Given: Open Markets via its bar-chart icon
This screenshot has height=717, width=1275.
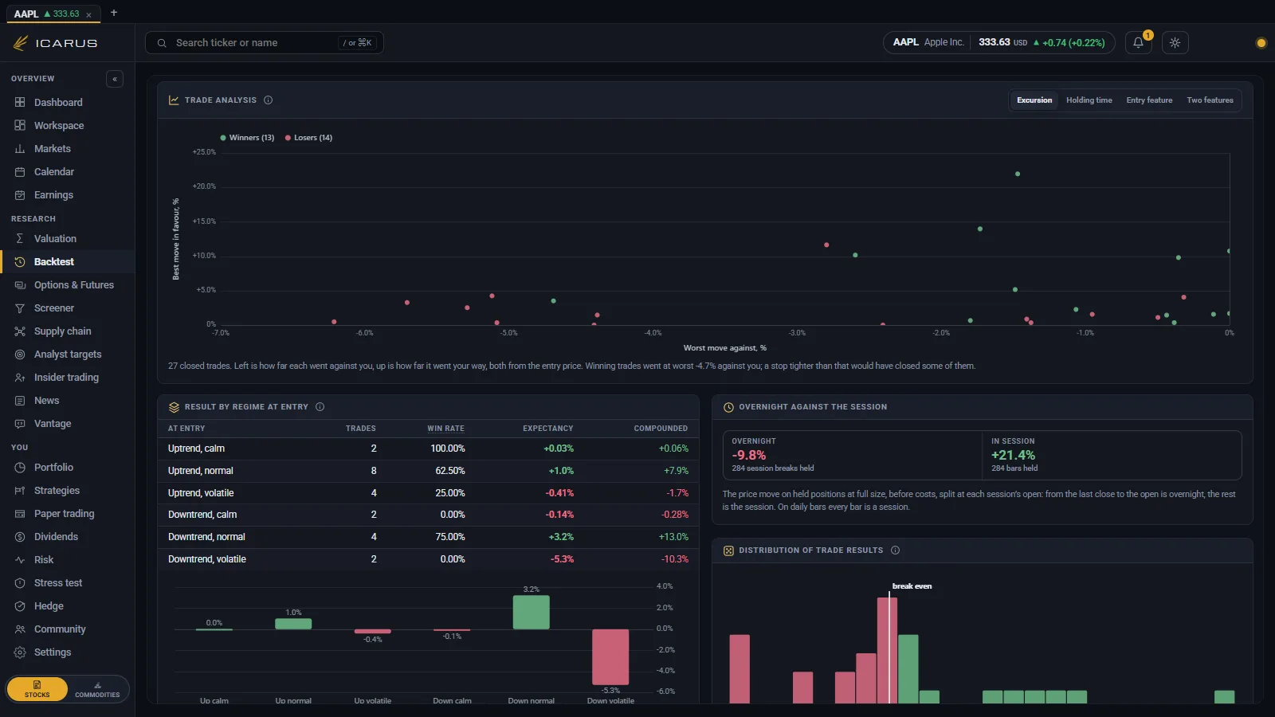Looking at the screenshot, I should pyautogui.click(x=20, y=149).
